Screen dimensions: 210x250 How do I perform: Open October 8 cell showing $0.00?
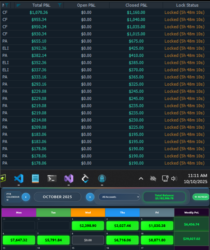pyautogui.click(x=88, y=240)
